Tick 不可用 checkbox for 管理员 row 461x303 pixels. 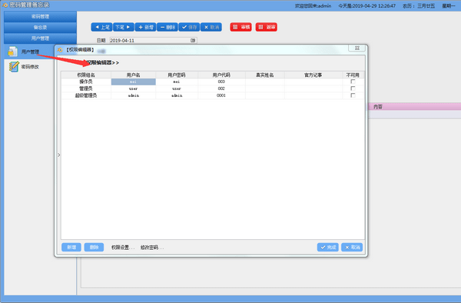353,88
